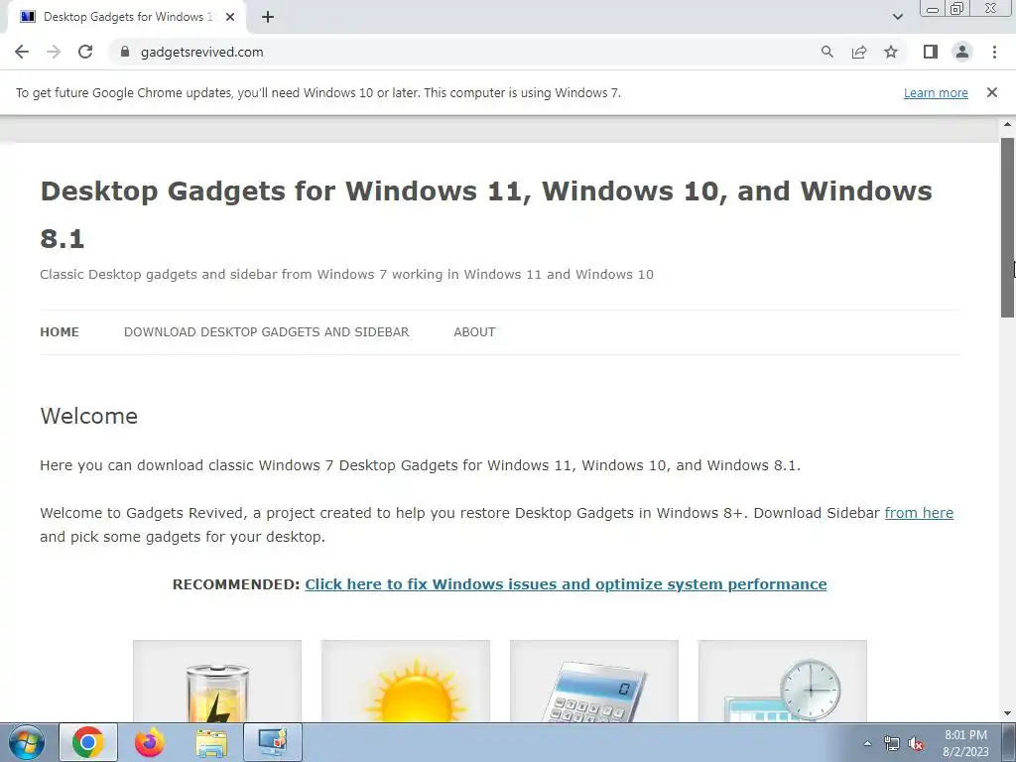Select the Desktop Gadgets for Windows tab

(x=126, y=17)
